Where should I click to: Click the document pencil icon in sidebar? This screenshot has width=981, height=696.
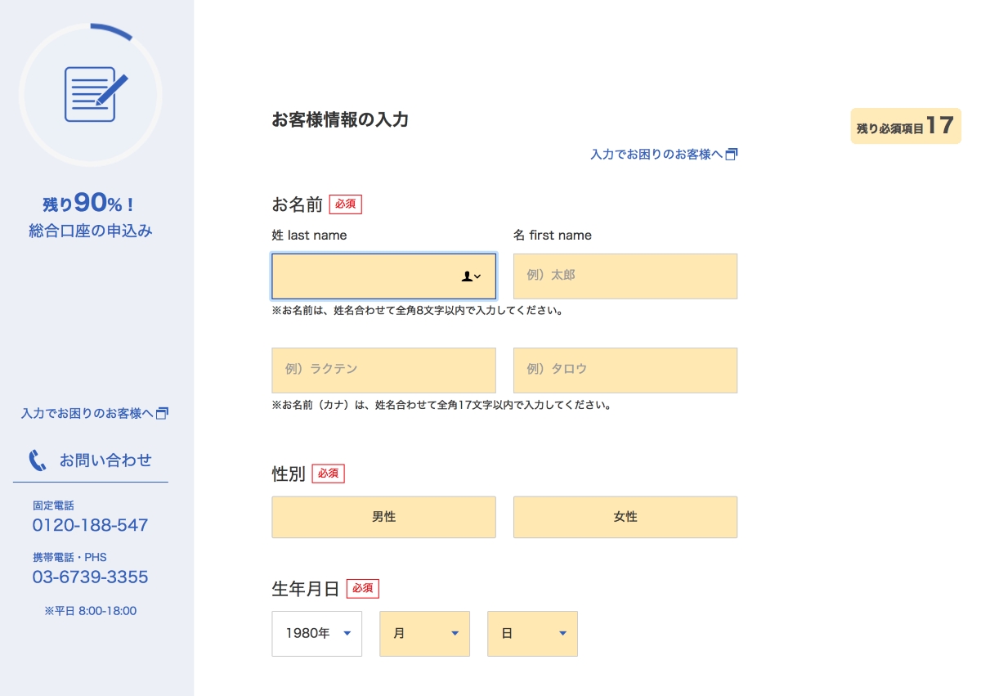(x=96, y=95)
